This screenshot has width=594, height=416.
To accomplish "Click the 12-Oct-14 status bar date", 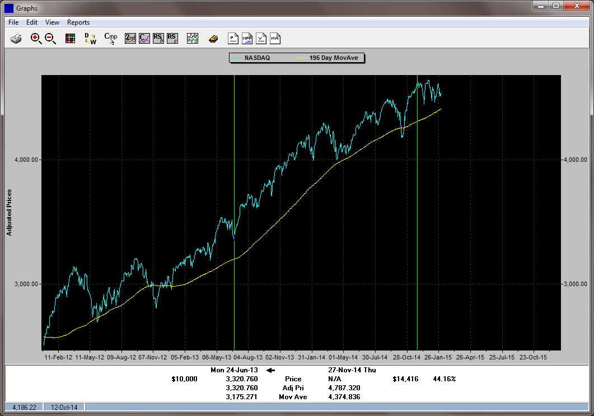I will [x=64, y=407].
